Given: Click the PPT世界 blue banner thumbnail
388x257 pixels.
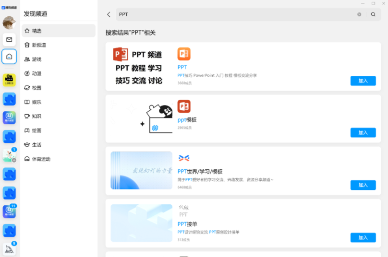Looking at the screenshot, I should tap(142, 171).
